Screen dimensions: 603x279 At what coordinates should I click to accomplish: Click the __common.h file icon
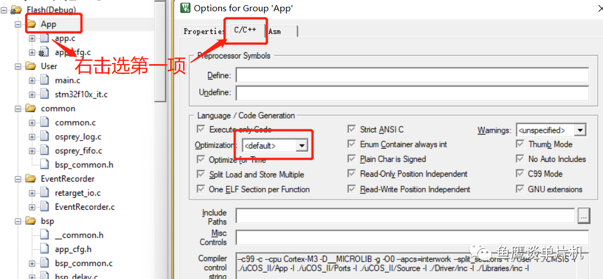(45, 235)
